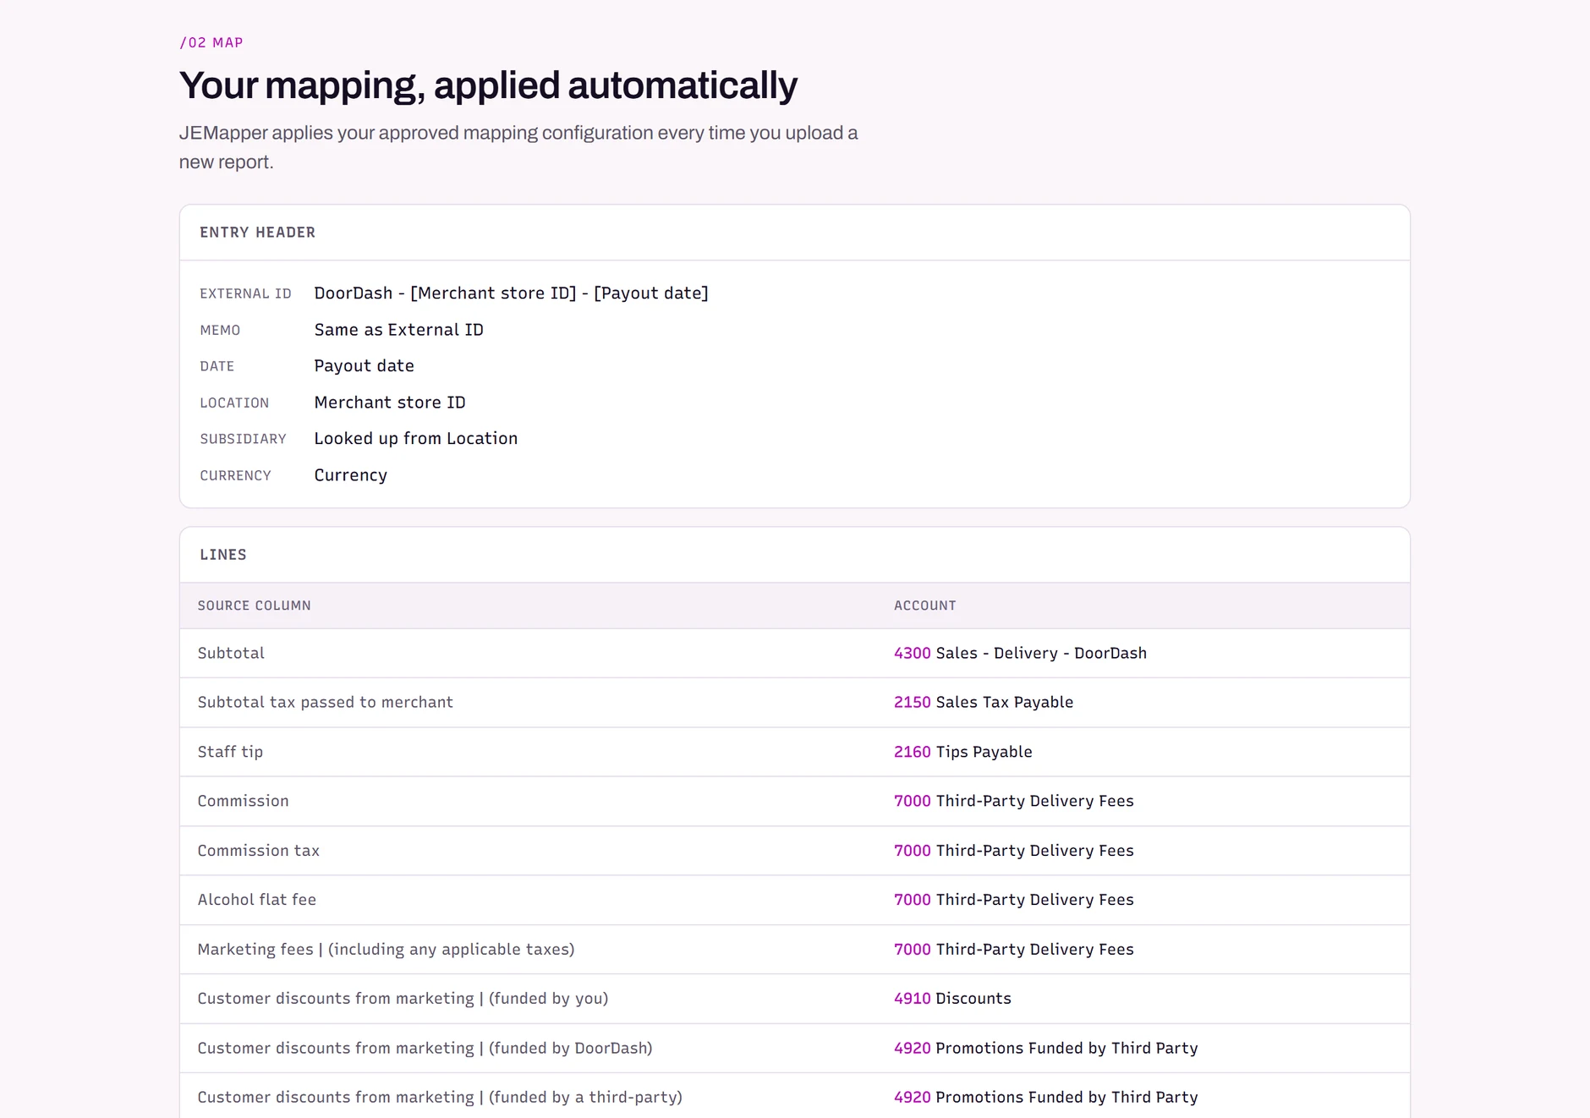Click the 'Merchant store ID' value

point(390,403)
